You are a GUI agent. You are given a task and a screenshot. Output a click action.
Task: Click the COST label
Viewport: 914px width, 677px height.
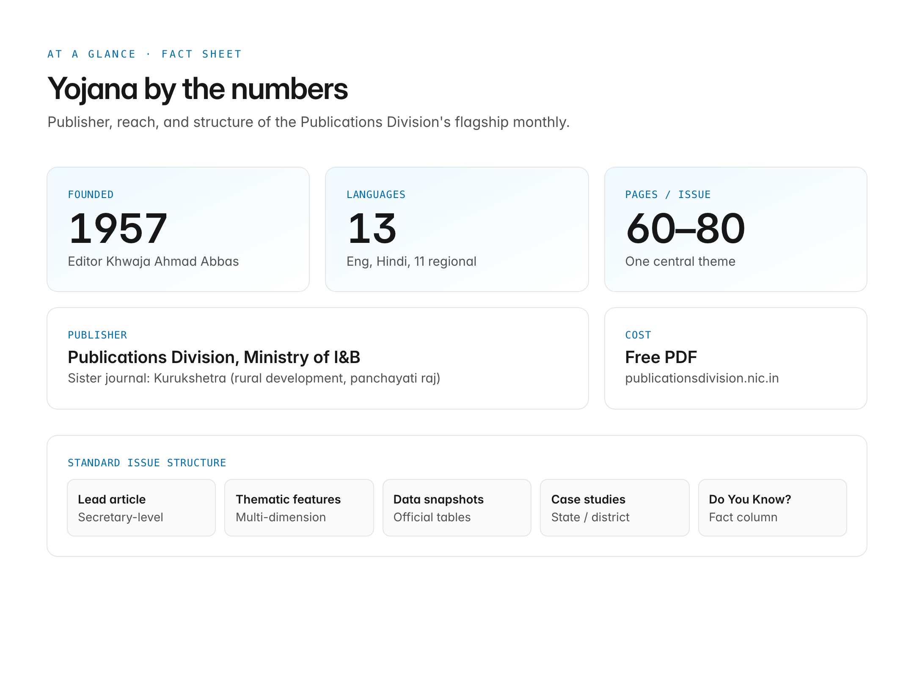638,335
